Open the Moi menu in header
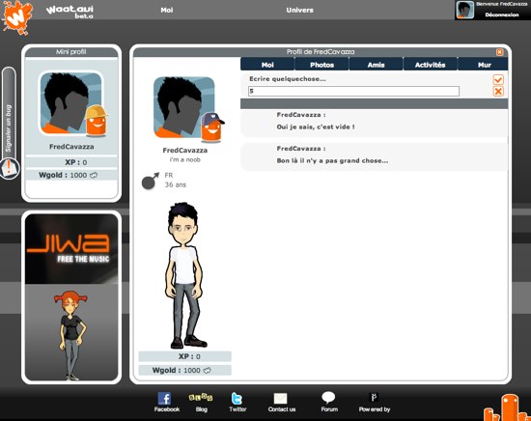Screen dimensions: 531x421 pyautogui.click(x=167, y=11)
